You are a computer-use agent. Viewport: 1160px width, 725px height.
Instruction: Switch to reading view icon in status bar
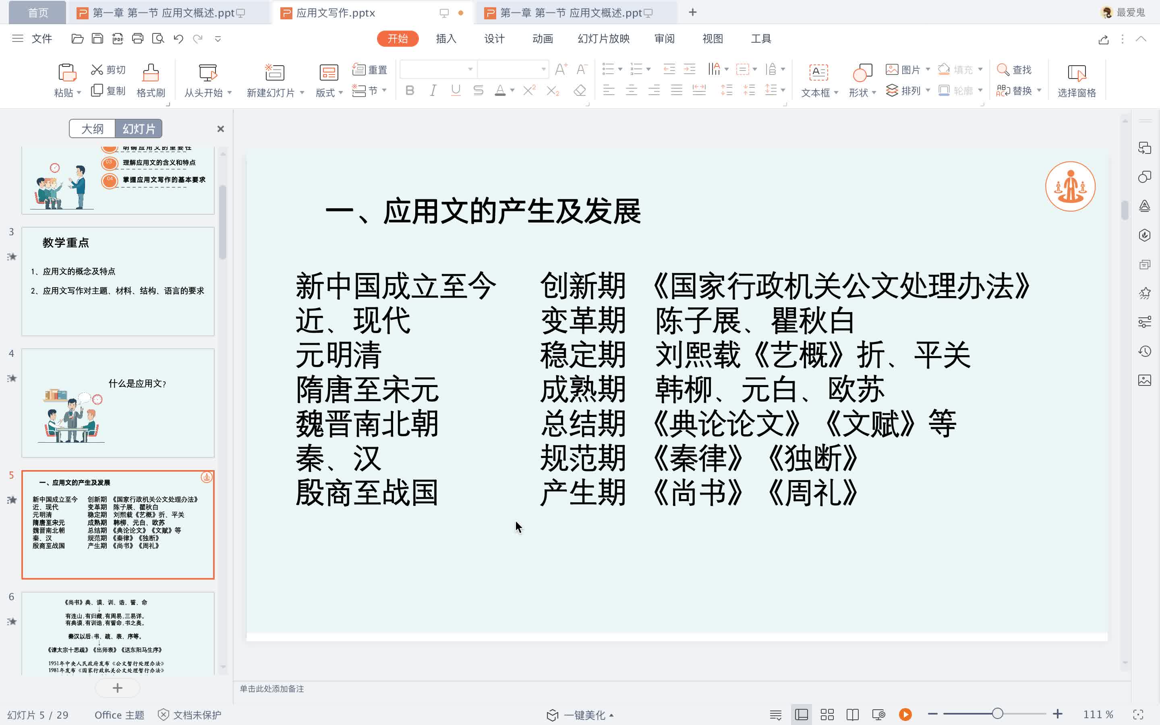pos(853,715)
